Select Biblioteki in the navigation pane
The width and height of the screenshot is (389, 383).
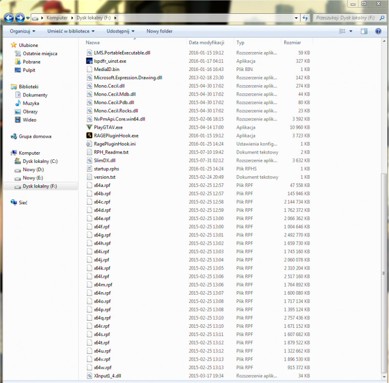click(x=29, y=86)
